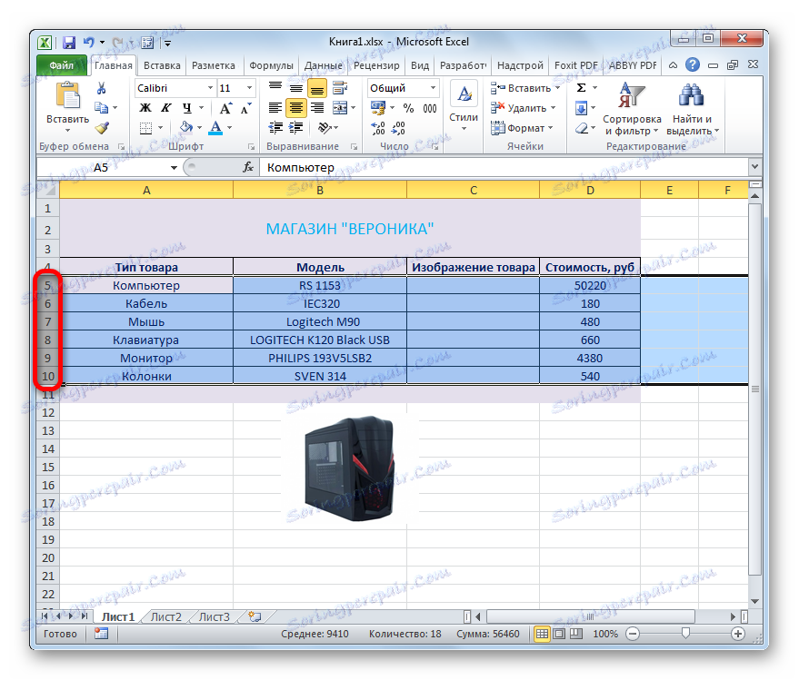This screenshot has width=799, height=680.
Task: Click the Cut scissors icon
Action: (102, 89)
